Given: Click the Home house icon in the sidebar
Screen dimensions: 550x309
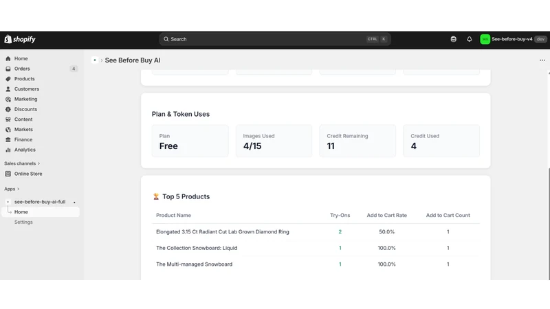Looking at the screenshot, I should (x=8, y=58).
